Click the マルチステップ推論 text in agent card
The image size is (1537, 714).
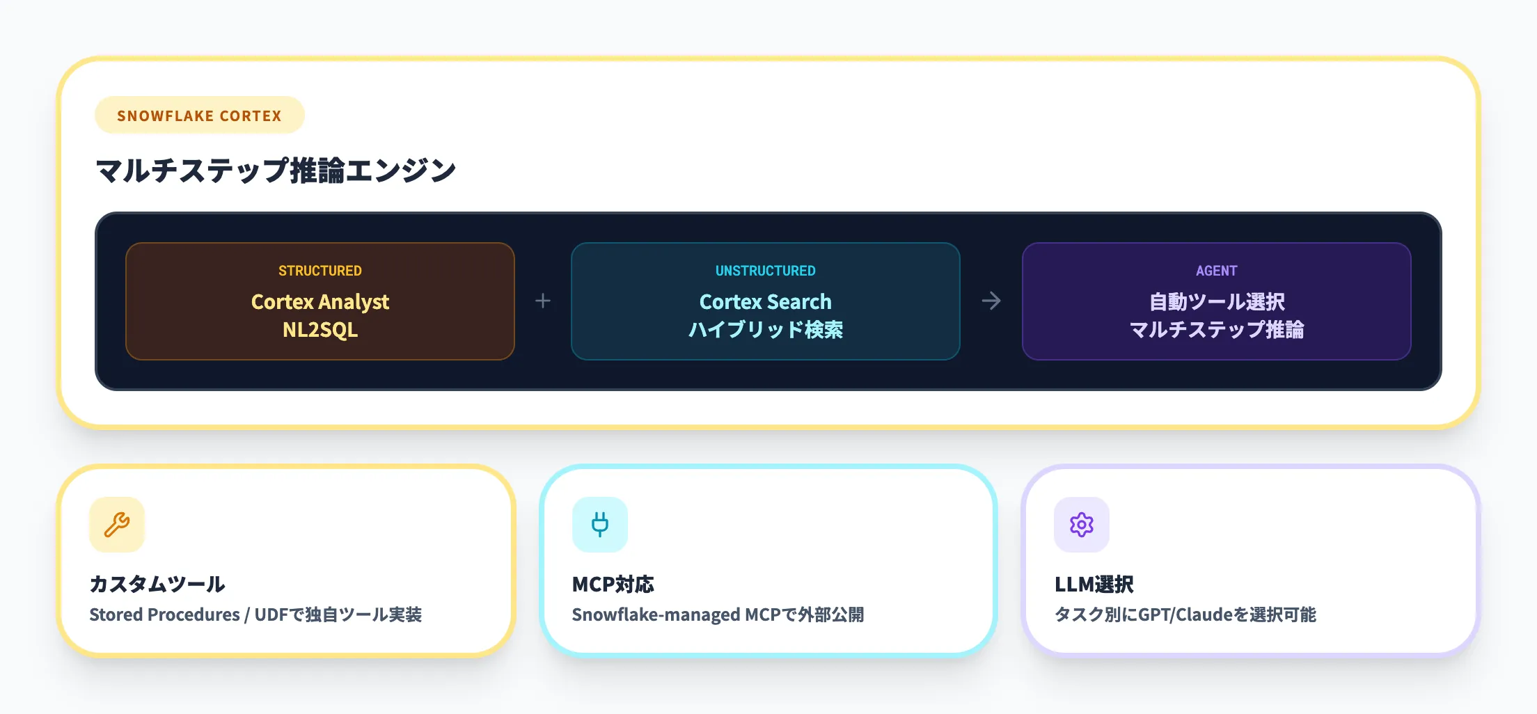click(1216, 329)
